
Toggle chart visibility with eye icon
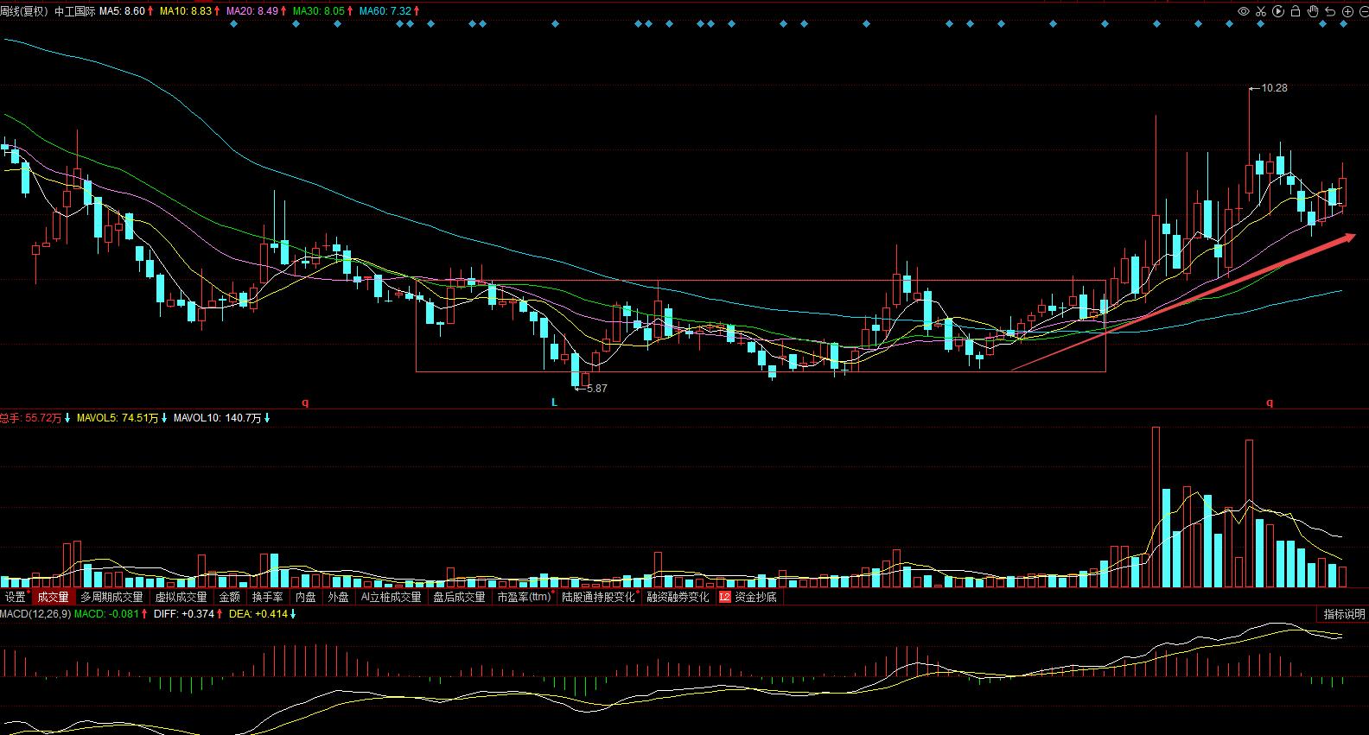(1244, 11)
